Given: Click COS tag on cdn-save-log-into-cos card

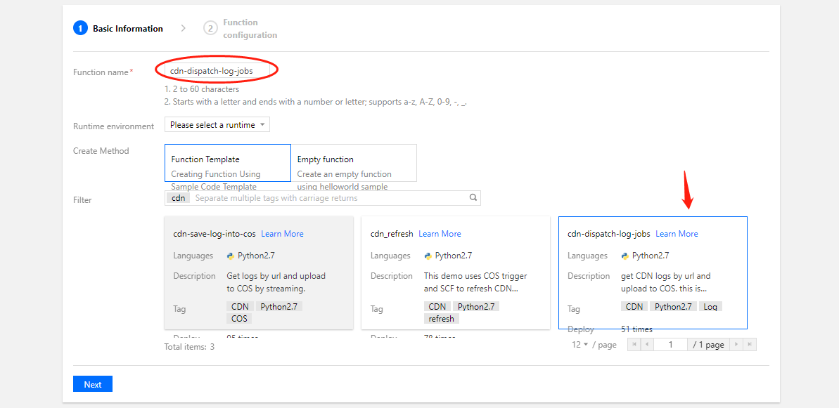Looking at the screenshot, I should (x=239, y=319).
